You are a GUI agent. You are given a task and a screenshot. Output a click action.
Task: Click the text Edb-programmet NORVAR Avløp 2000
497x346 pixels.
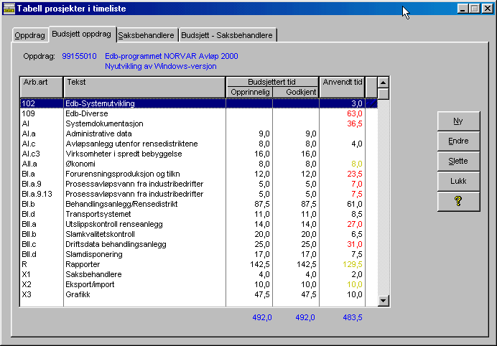[172, 57]
